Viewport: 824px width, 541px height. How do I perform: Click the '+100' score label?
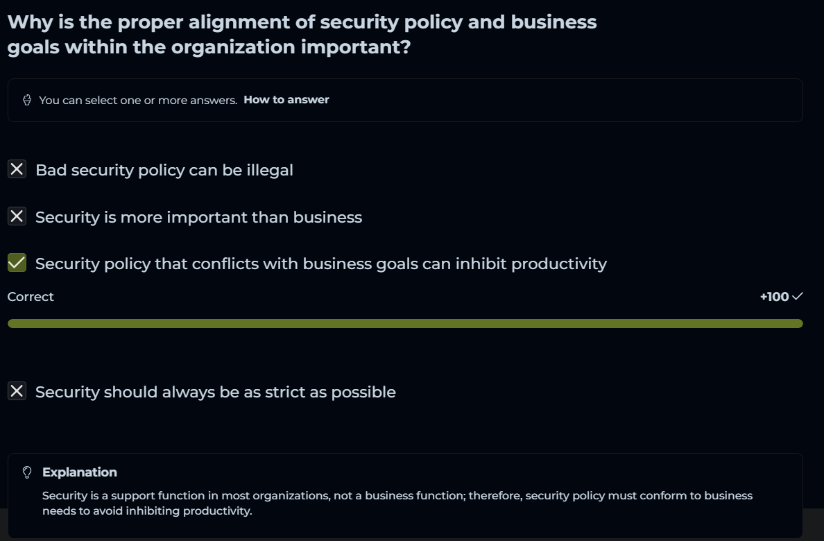[x=774, y=297]
